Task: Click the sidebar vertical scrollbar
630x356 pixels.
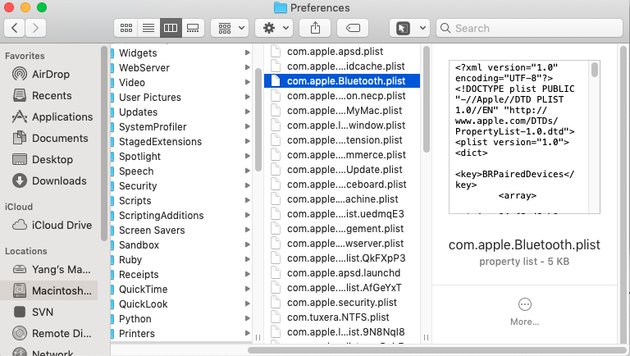Action: (104, 143)
